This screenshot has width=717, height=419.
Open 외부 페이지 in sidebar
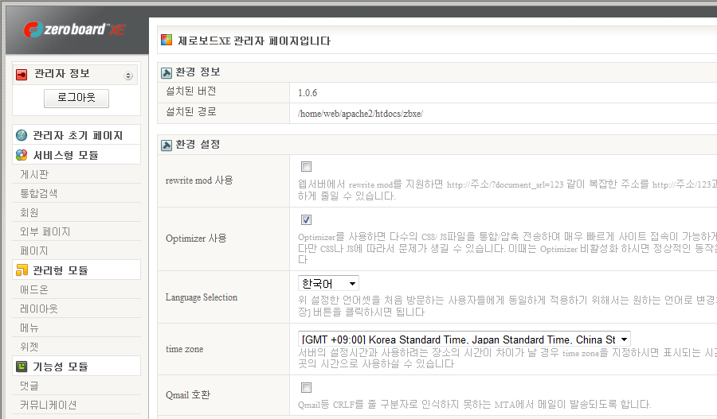[45, 232]
